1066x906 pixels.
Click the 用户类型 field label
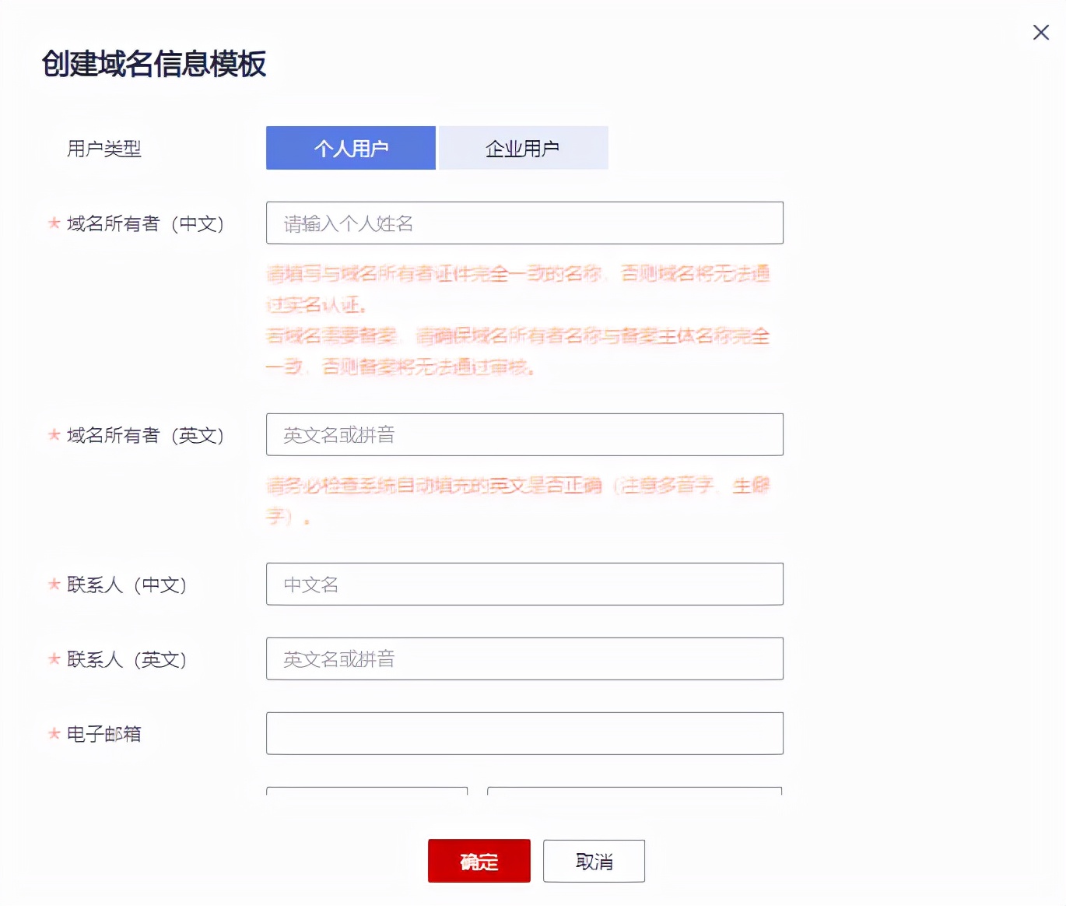[x=103, y=148]
